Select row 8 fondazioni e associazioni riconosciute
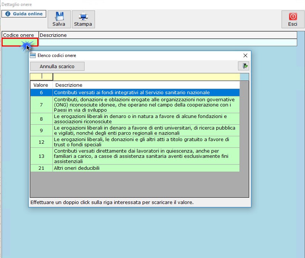305x258 pixels. click(135, 119)
